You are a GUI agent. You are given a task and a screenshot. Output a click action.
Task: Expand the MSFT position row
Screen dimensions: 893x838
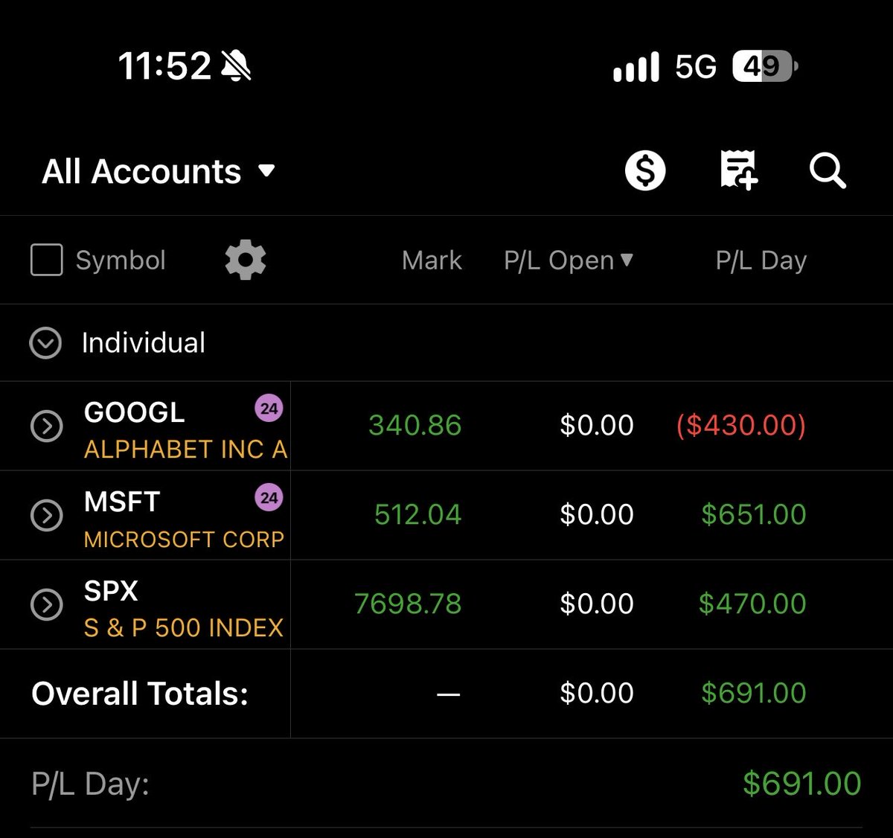coord(46,515)
